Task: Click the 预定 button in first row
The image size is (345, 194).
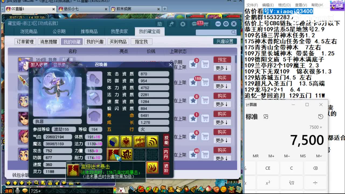Action: [x=222, y=60]
